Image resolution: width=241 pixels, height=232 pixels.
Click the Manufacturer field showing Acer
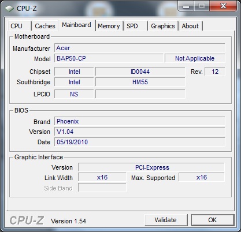pos(140,48)
